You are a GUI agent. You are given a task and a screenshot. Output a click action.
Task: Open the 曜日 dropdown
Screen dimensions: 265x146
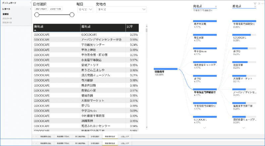click(85, 10)
